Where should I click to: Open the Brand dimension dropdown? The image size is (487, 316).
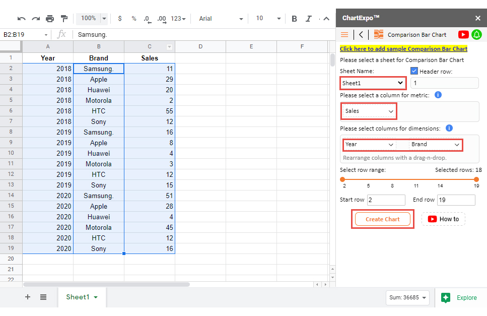[x=435, y=145]
